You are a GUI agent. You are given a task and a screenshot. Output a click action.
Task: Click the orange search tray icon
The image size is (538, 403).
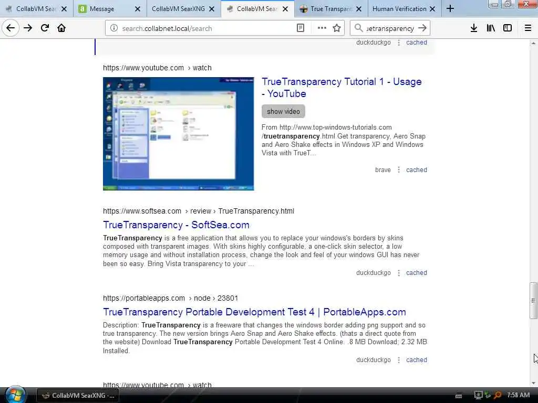coord(498,395)
